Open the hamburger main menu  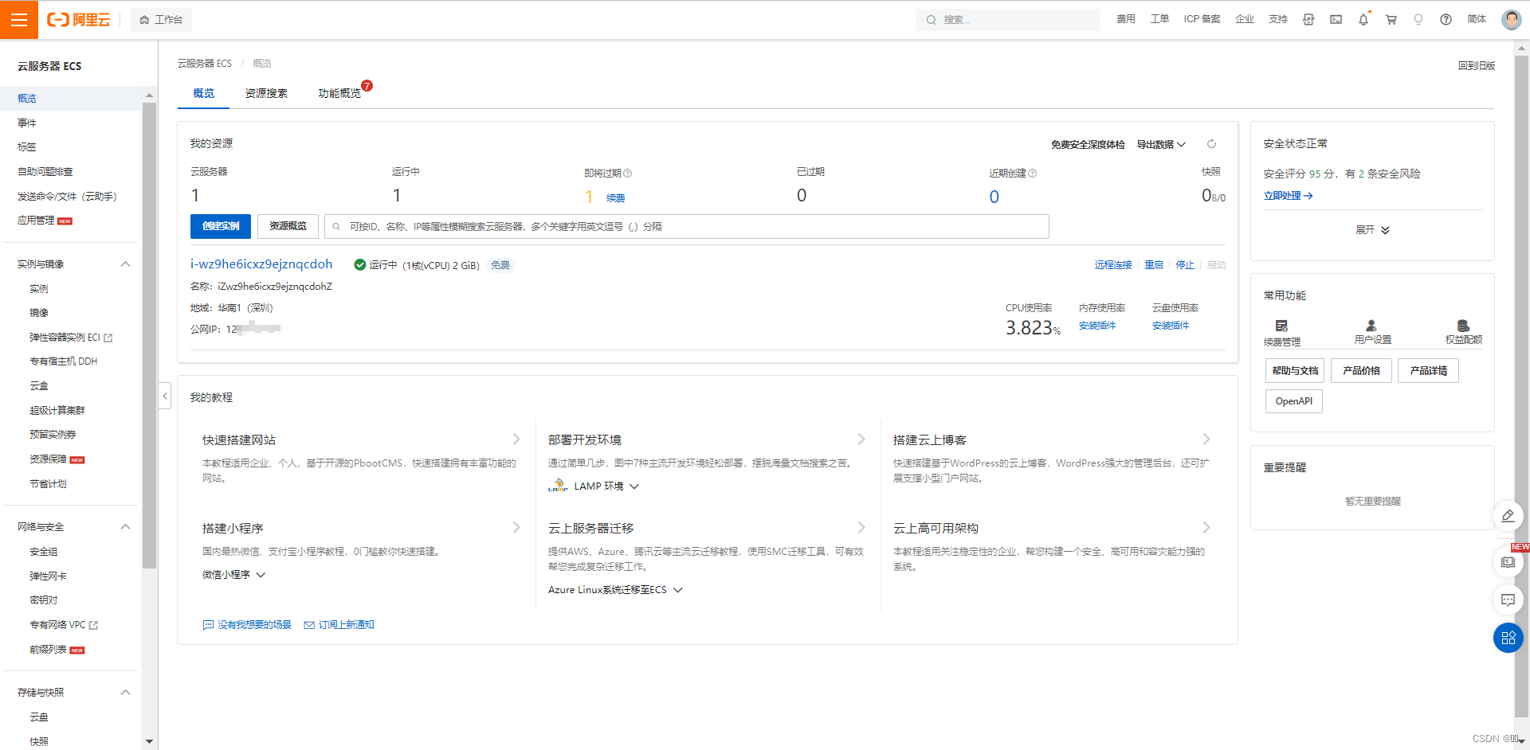[x=19, y=19]
